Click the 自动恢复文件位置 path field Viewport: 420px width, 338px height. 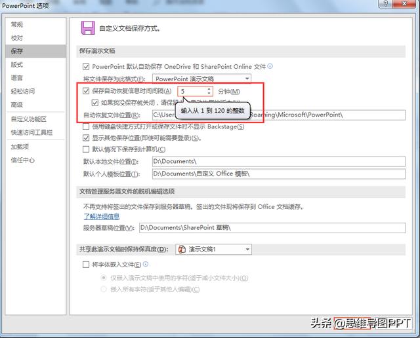pos(278,115)
